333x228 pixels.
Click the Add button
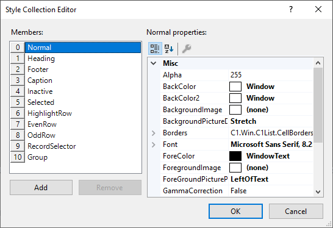click(x=41, y=187)
